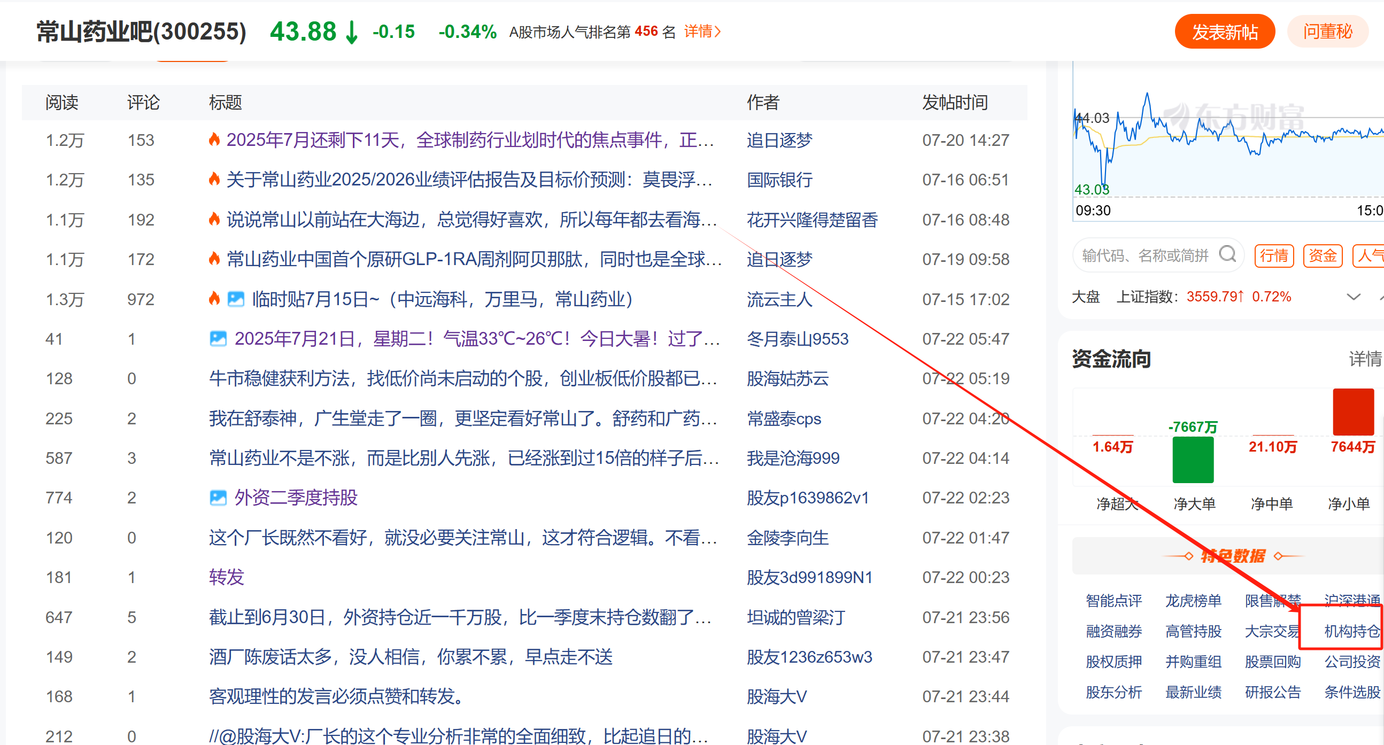Open 限售解禁 feature link
Screen dimensions: 1384x745
(x=1272, y=601)
